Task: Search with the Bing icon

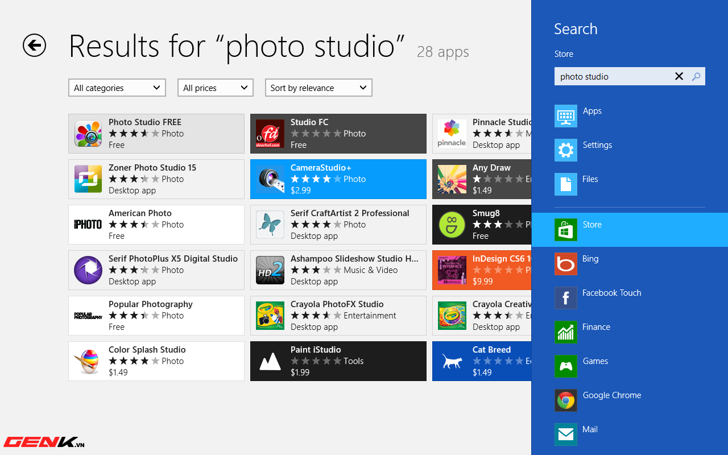Action: tap(566, 264)
